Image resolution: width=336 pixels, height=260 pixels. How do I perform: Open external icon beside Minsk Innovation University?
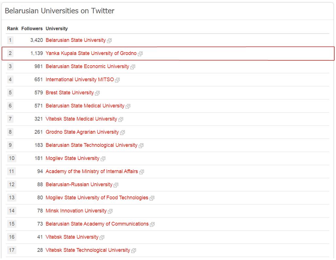pos(110,211)
